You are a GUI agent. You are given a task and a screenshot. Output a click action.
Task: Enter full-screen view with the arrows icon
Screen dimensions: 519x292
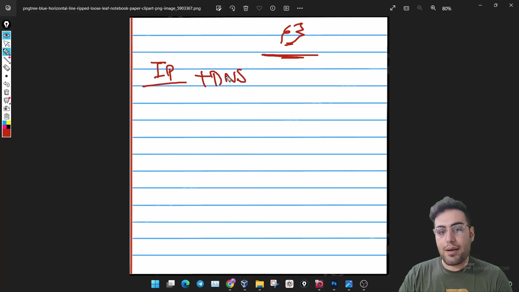[x=393, y=8]
